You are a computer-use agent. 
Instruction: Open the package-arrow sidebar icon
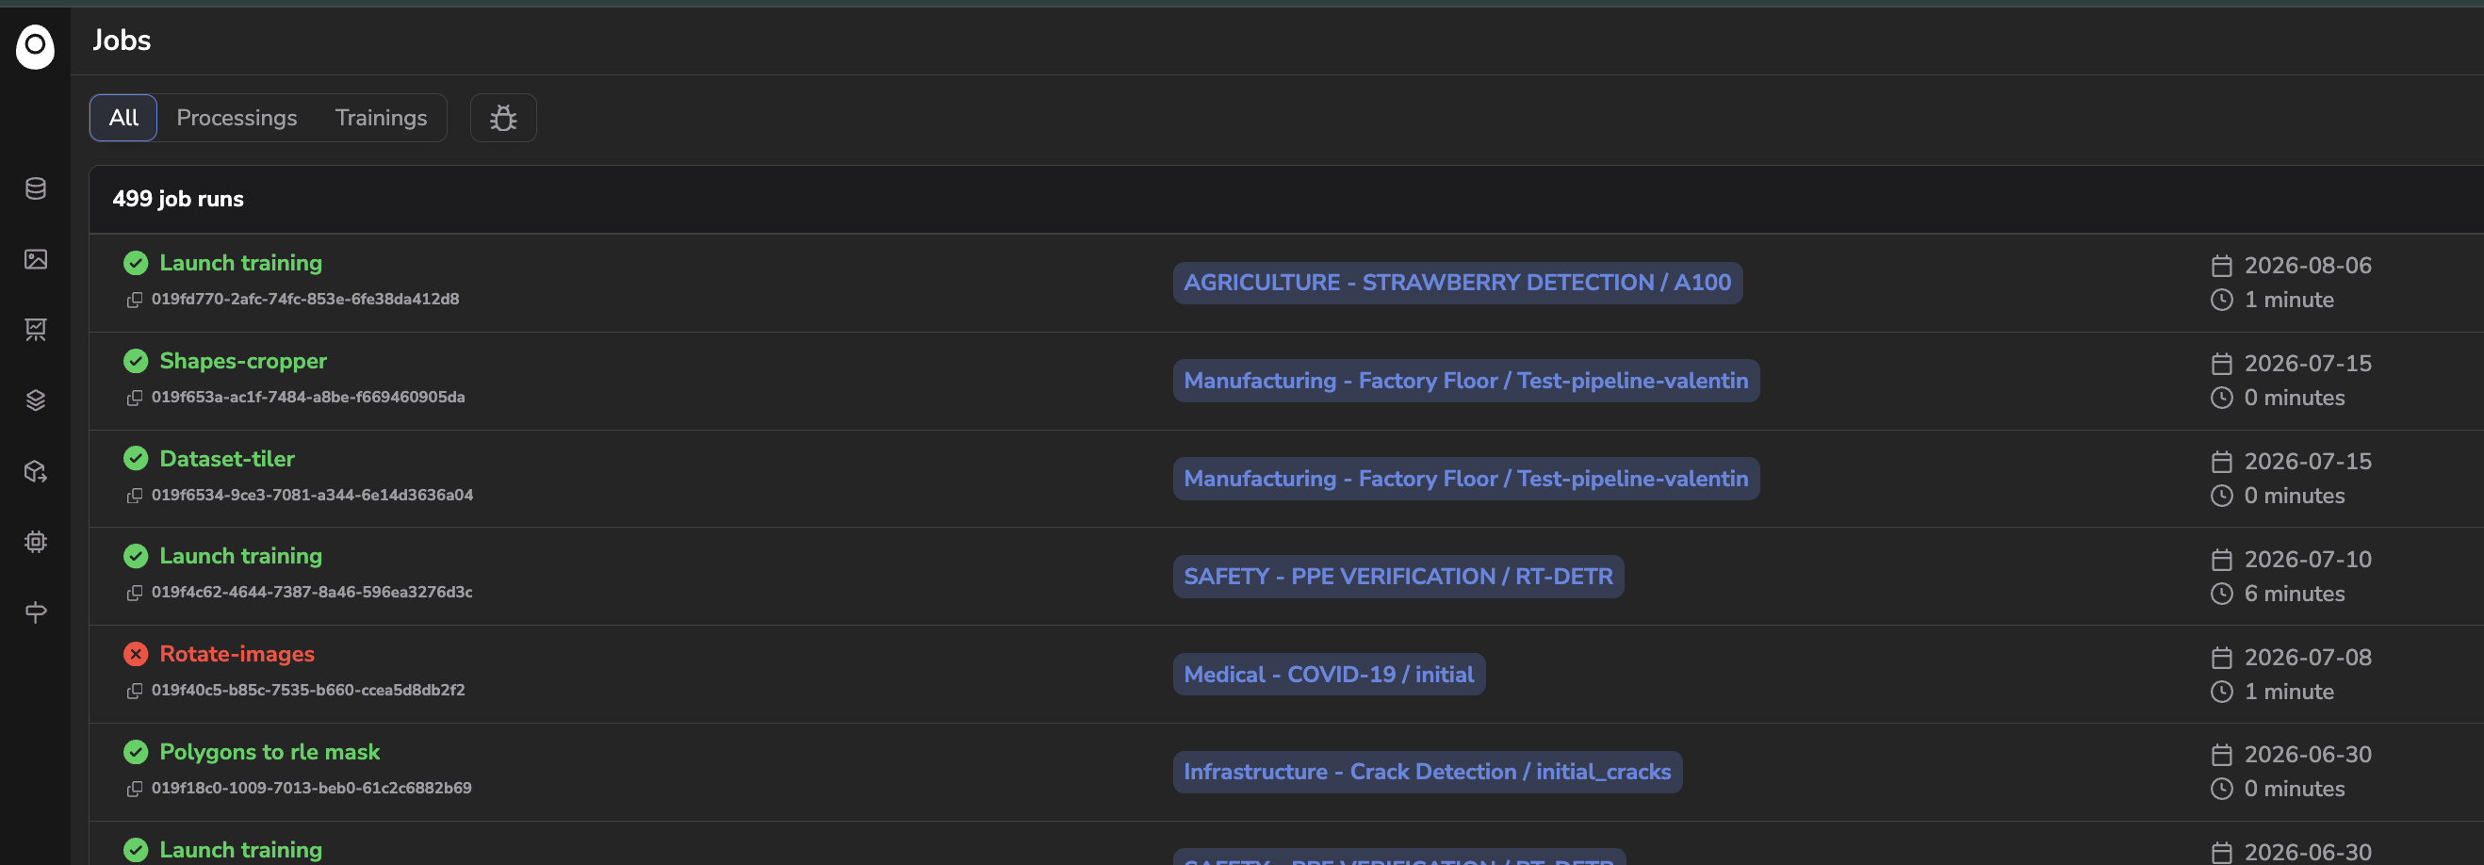click(36, 471)
